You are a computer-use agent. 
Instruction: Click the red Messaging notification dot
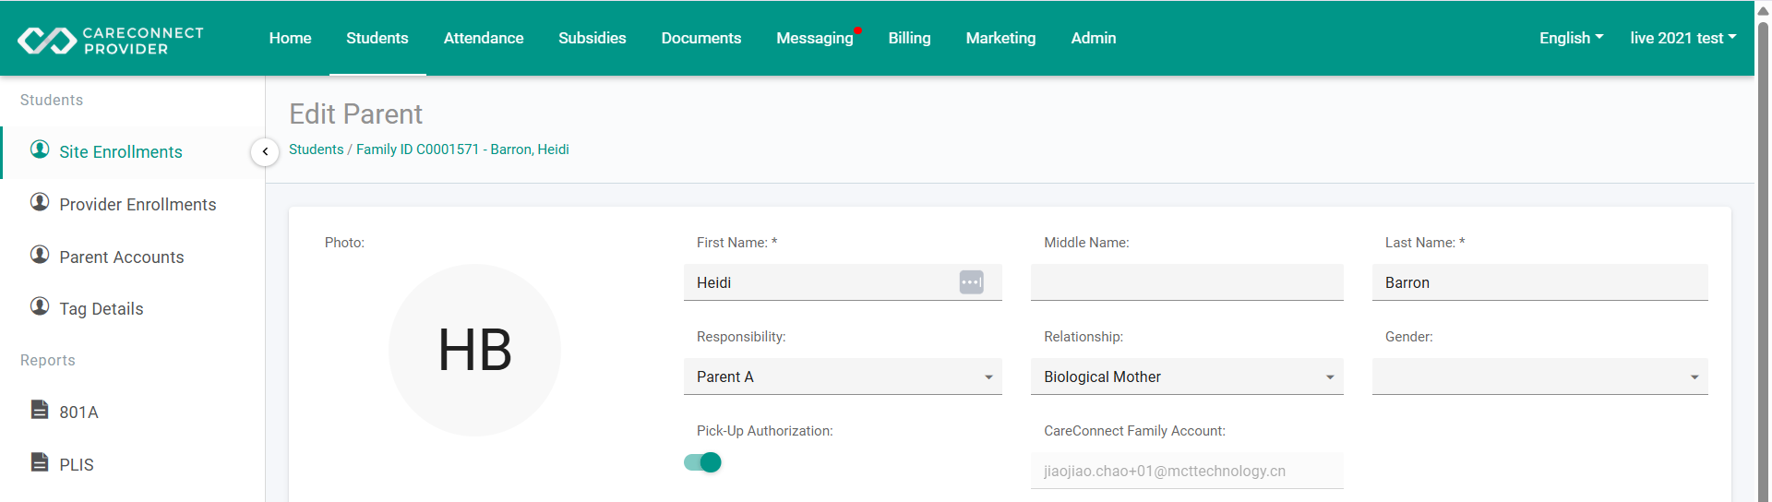858,30
